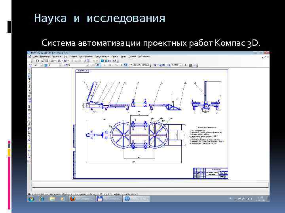Open the Спецификация menu
The height and width of the screenshot is (213, 285).
click(102, 56)
